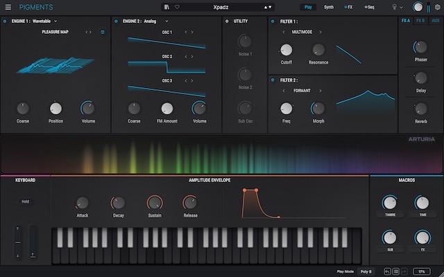This screenshot has width=444, height=277.
Task: Disable Filter 2 with its power button
Action: 273,80
